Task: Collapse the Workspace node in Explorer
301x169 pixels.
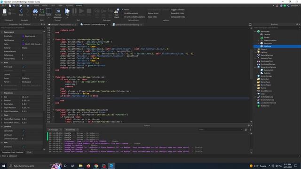Action: click(255, 31)
